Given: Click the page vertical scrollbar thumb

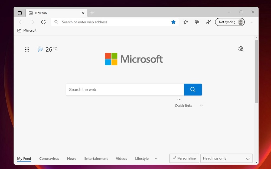Looking at the screenshot, I should click(x=256, y=71).
